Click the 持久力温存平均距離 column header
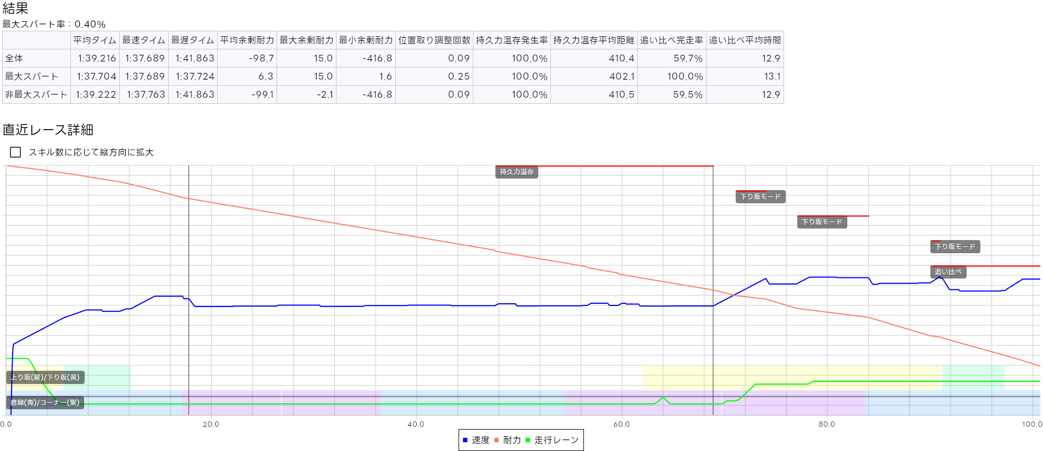Screen dimensions: 1043x451 tap(594, 40)
